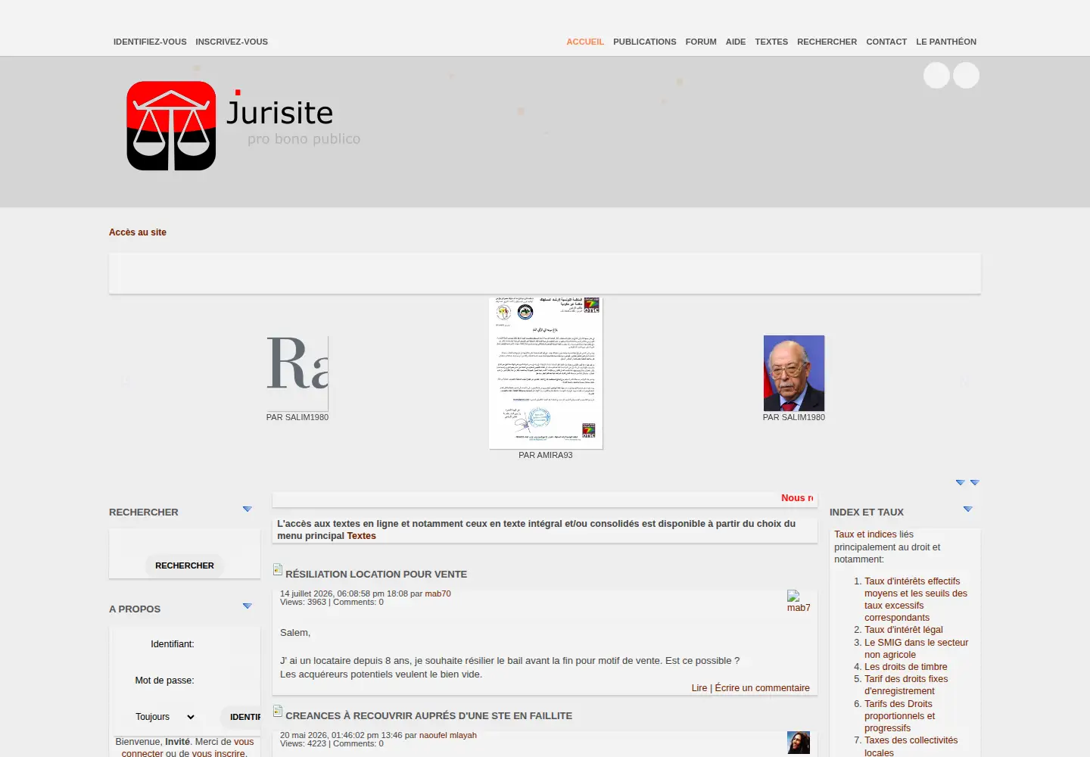Open the Aide menu item
Viewport: 1090px width, 757px height.
(736, 42)
